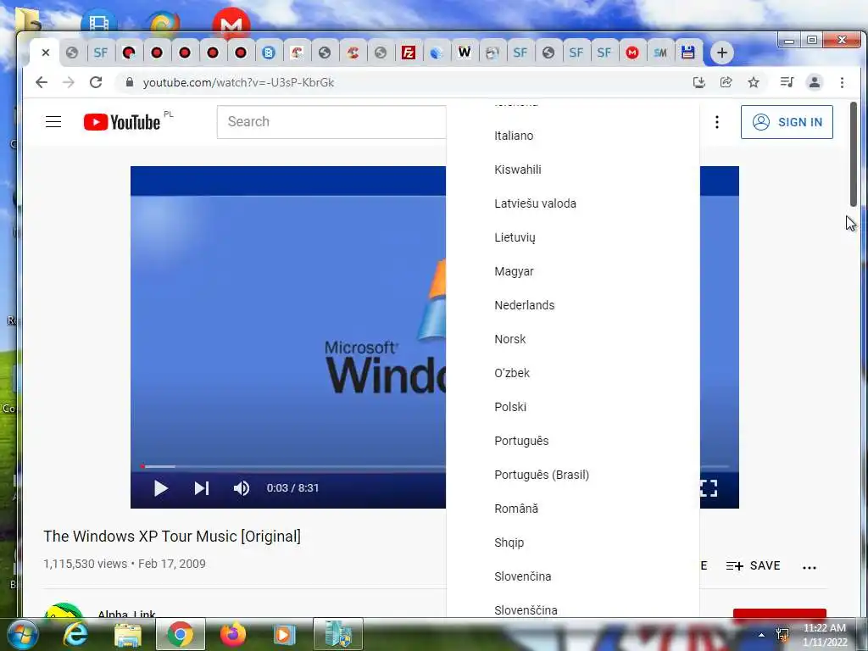This screenshot has height=651, width=868.
Task: Open the YouTube guide hamburger menu
Action: 53,122
